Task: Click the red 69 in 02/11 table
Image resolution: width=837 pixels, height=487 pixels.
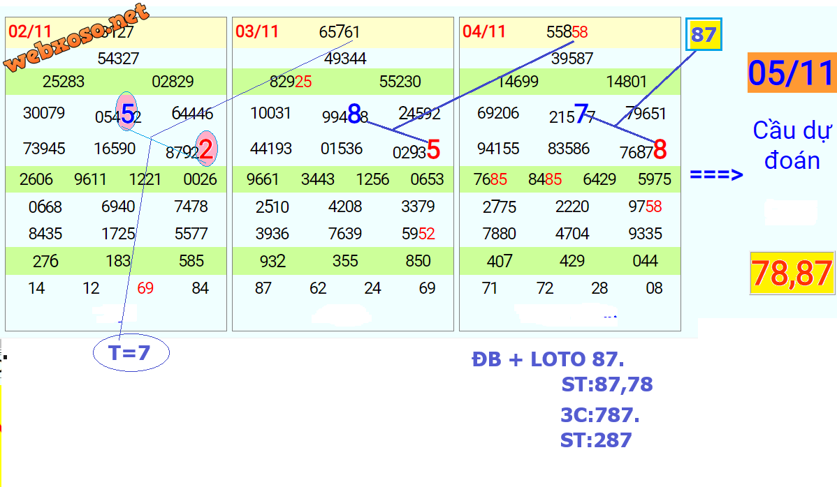Action: (x=145, y=288)
